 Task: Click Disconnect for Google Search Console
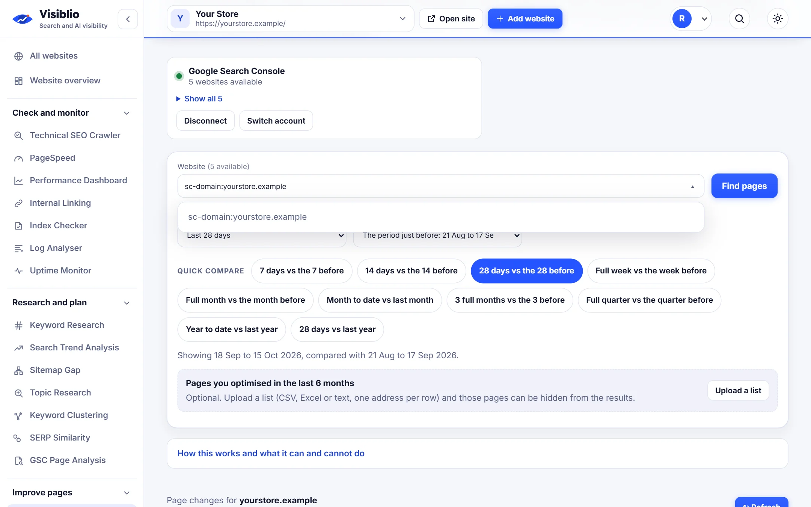click(205, 121)
